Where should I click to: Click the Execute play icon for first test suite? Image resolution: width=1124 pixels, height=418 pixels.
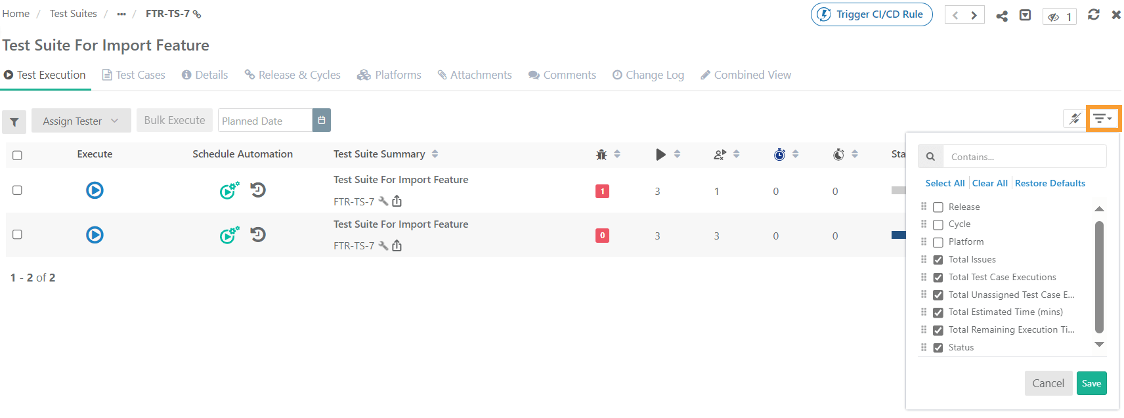click(x=95, y=190)
